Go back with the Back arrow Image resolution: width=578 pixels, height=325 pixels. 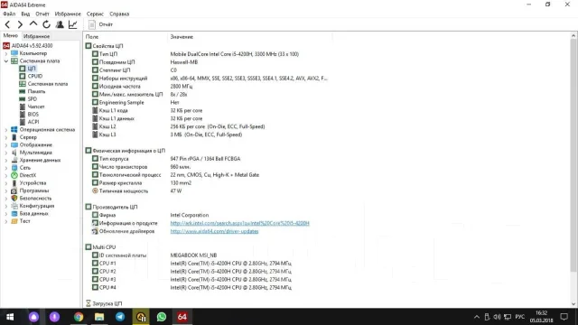[x=7, y=24]
